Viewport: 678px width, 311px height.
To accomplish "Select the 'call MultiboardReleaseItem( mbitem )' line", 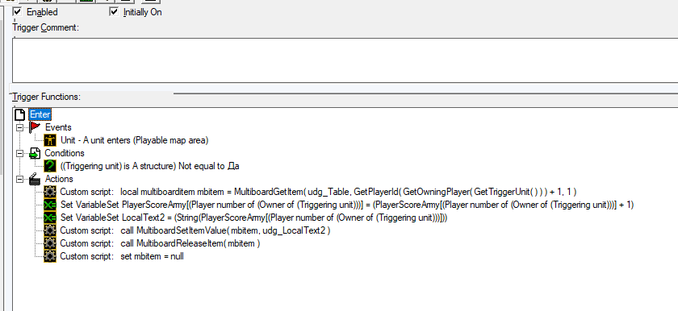I will (x=160, y=243).
